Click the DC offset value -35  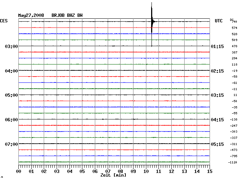click(x=235, y=107)
